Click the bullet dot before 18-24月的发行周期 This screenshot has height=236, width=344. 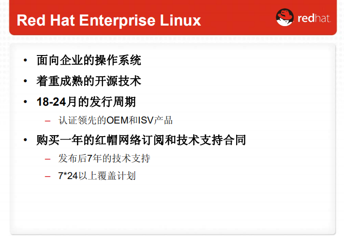[25, 102]
